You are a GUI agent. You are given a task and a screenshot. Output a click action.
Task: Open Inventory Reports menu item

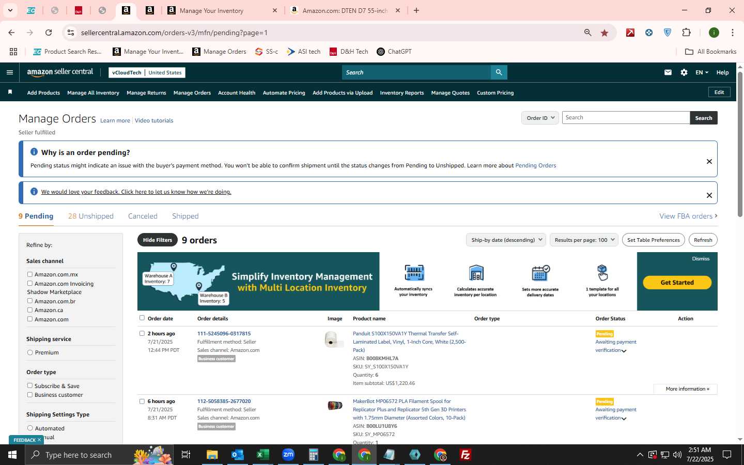click(x=402, y=93)
